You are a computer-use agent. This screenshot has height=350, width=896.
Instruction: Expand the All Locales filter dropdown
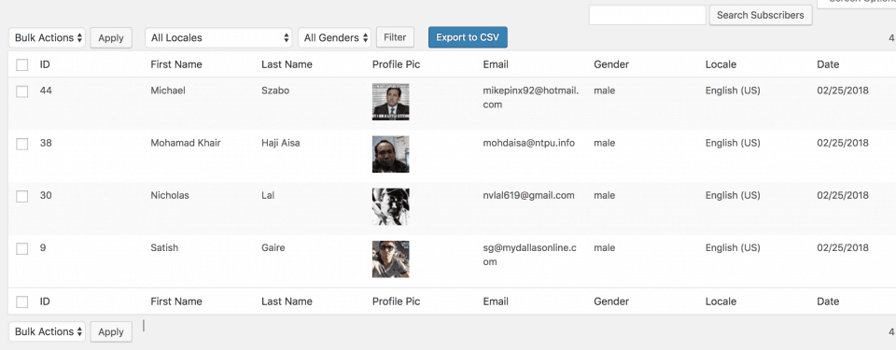click(x=218, y=37)
